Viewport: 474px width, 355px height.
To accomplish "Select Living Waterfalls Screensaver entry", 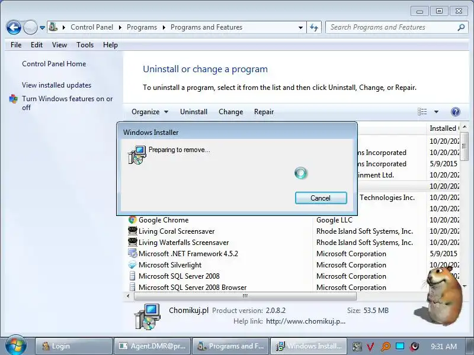I will 184,243.
